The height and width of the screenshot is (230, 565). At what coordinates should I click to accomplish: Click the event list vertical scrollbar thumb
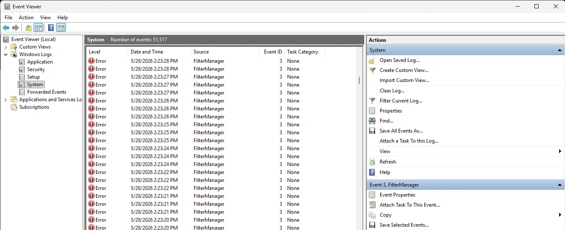click(359, 80)
